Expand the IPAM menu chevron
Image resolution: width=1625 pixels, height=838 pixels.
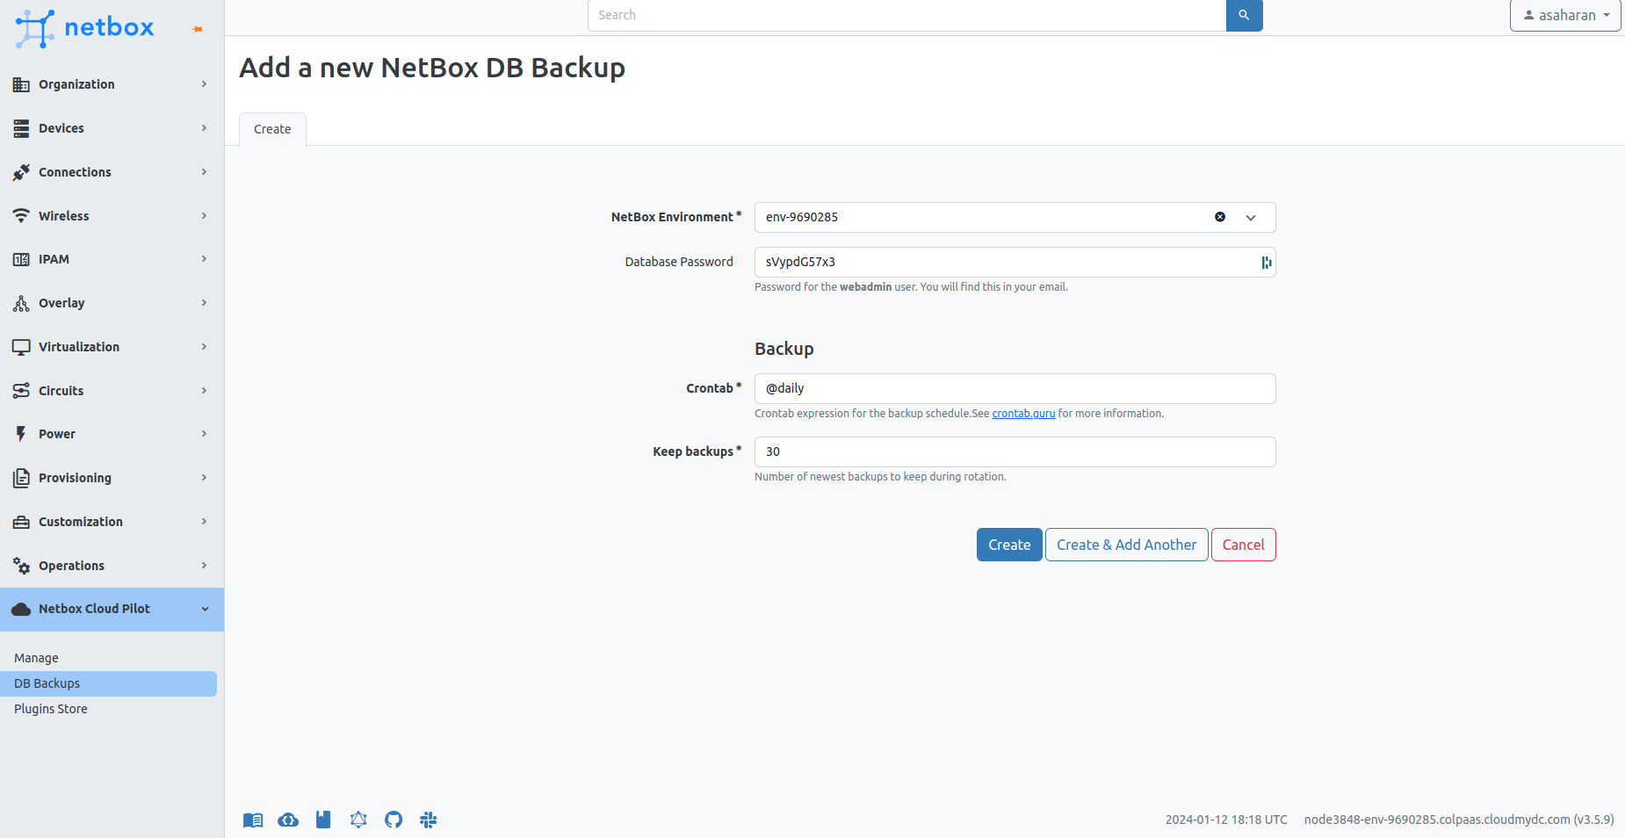point(204,259)
